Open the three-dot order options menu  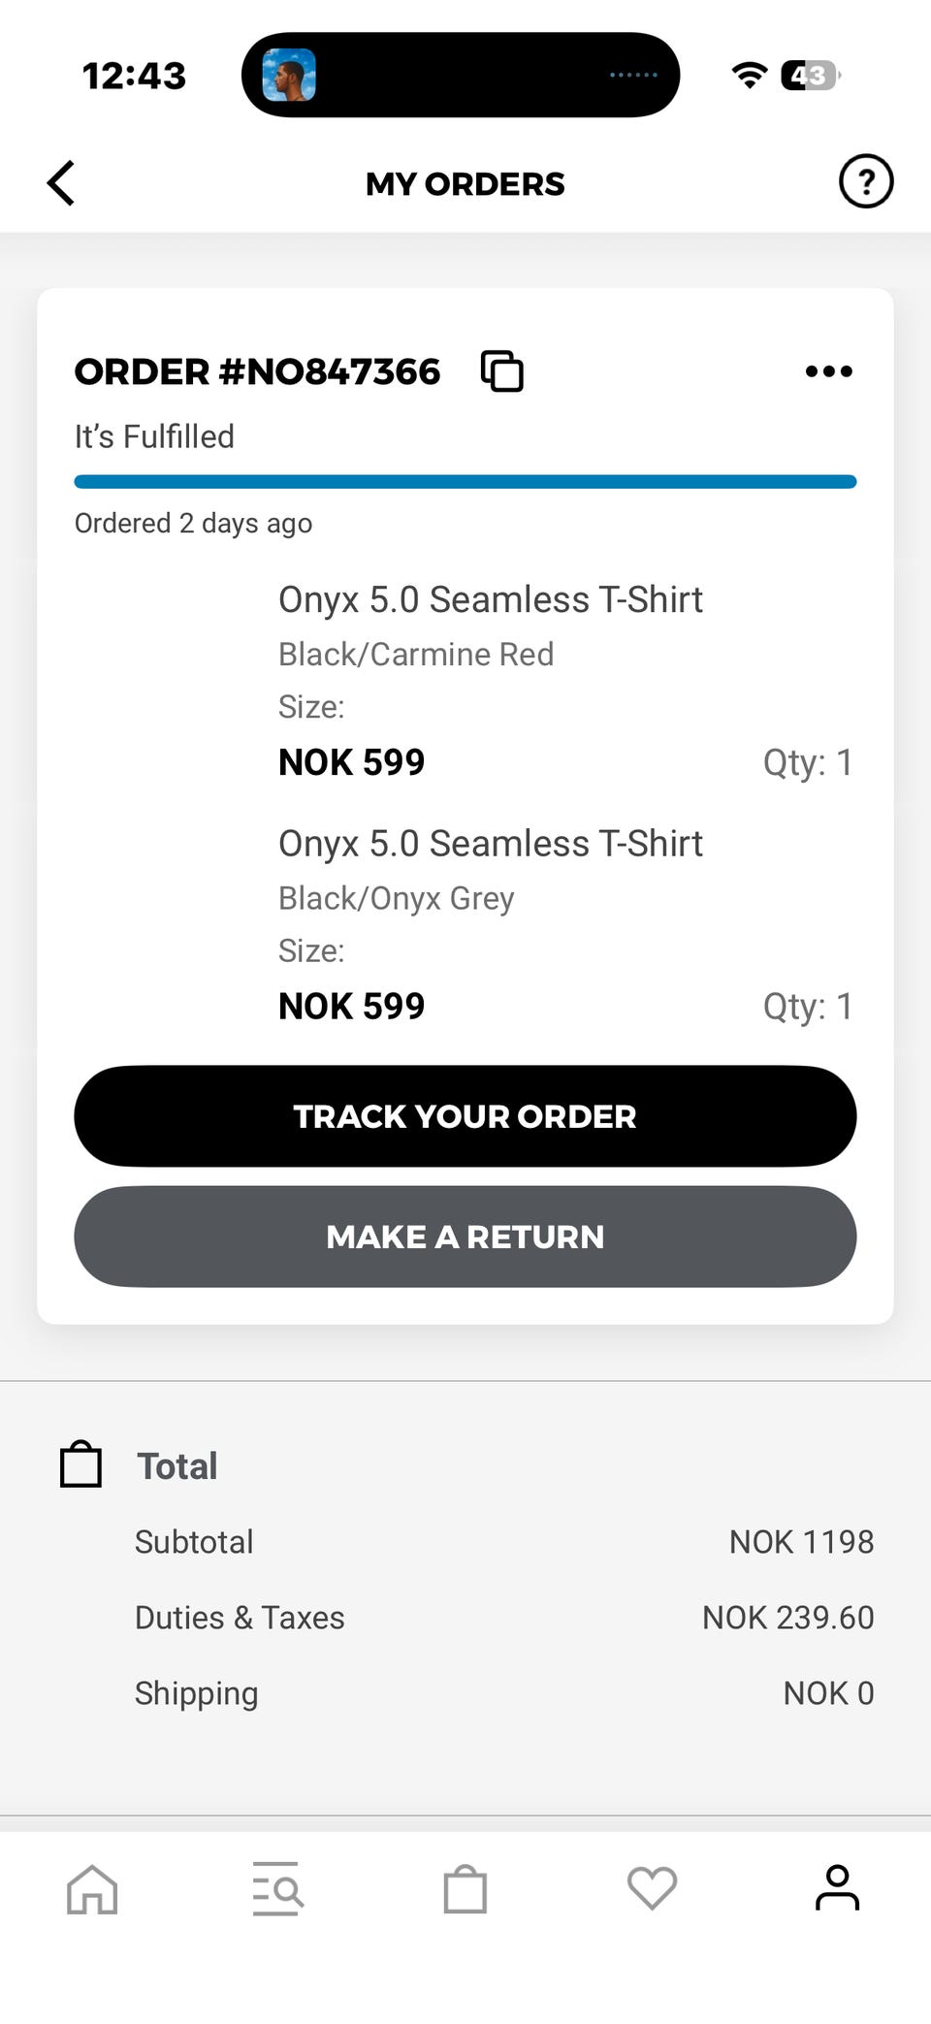[829, 371]
